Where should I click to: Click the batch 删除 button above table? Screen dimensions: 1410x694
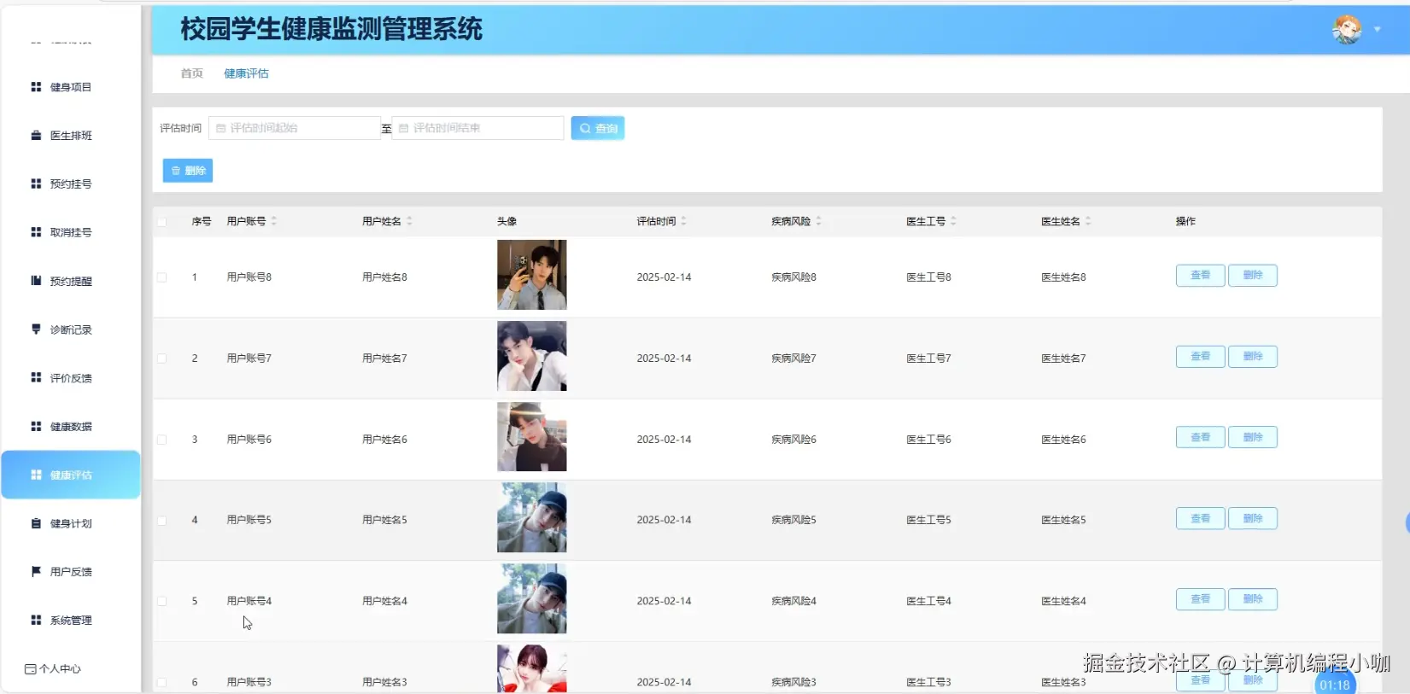188,171
